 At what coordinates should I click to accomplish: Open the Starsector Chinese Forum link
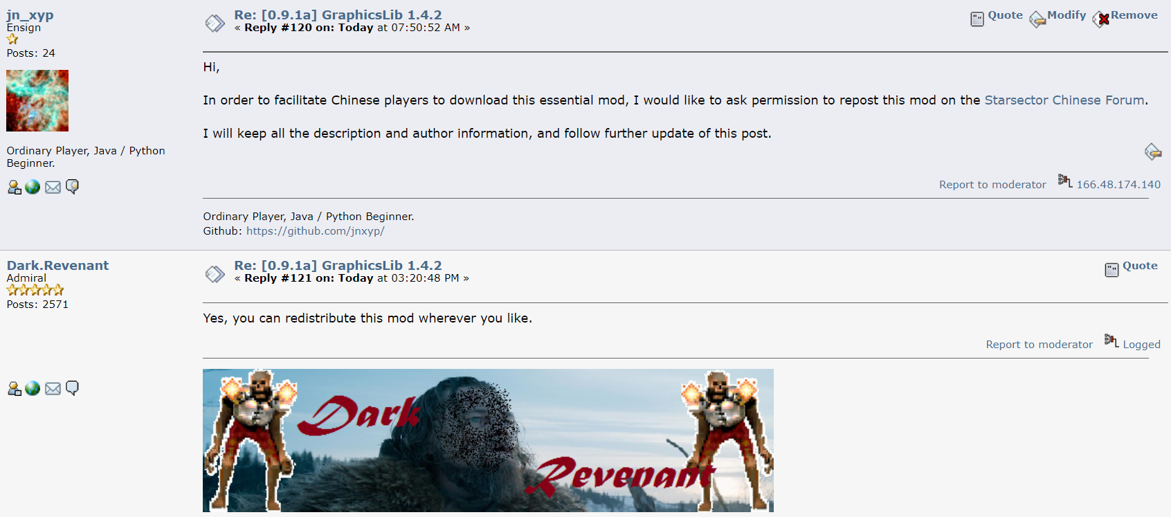coord(1064,100)
